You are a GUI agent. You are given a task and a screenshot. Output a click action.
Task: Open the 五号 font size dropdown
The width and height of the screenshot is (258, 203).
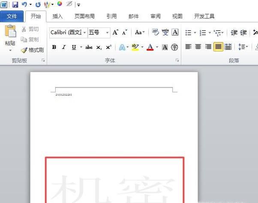(x=107, y=33)
